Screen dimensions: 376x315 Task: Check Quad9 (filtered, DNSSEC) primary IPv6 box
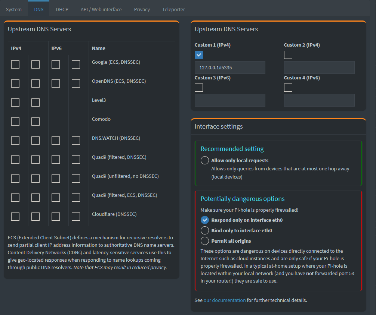click(x=56, y=160)
